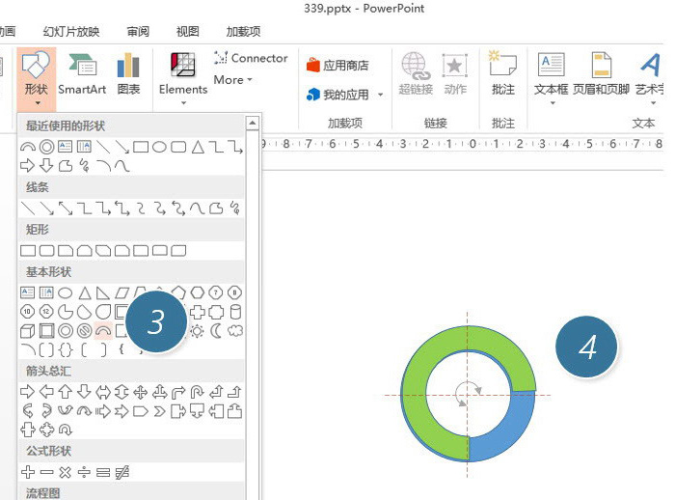Select the U-Turn Arrow shape
Screen dimensions: 675x500
pyautogui.click(x=197, y=392)
